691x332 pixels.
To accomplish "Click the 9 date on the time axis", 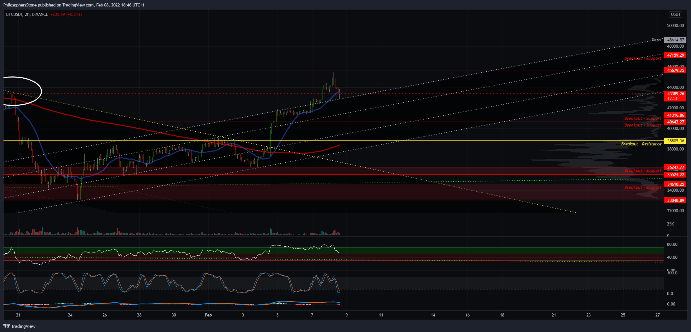I will [346, 315].
